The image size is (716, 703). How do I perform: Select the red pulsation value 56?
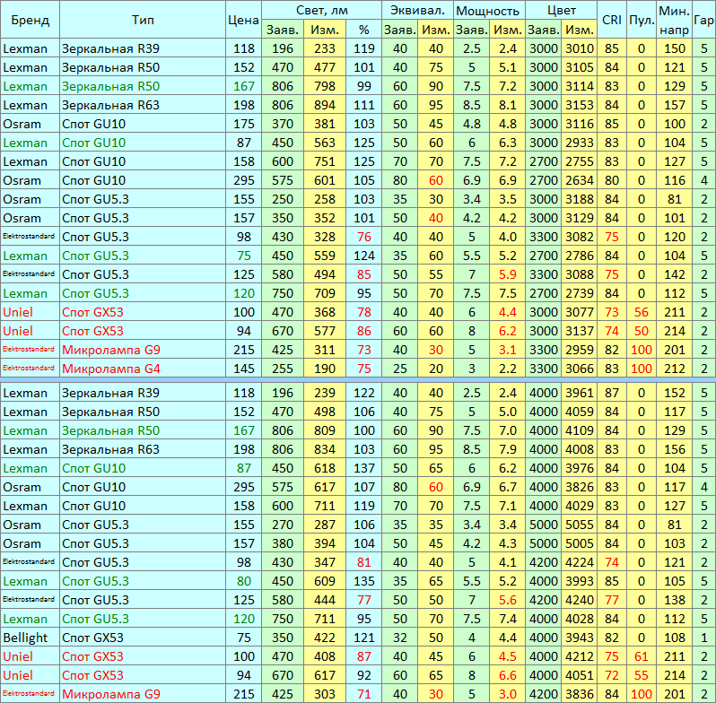pyautogui.click(x=642, y=312)
